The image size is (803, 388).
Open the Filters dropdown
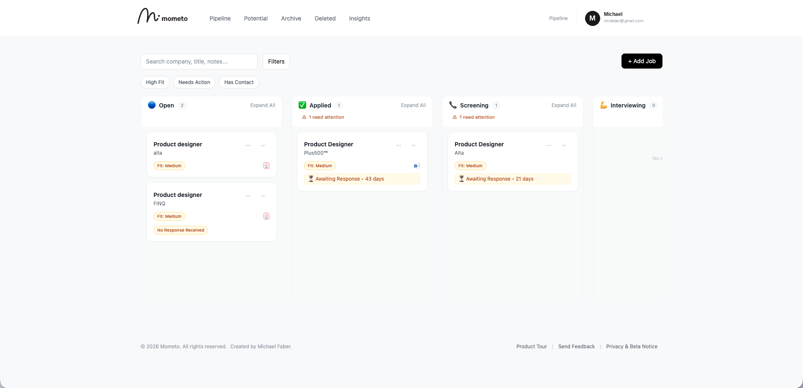(276, 61)
